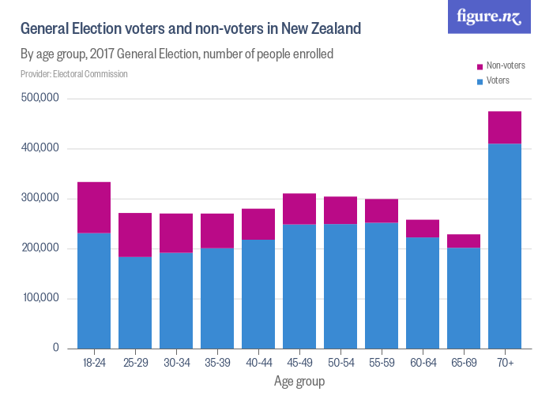Screen dimensions: 553x414
Task: Click the blue Voters bar for 70+
Action: [504, 245]
